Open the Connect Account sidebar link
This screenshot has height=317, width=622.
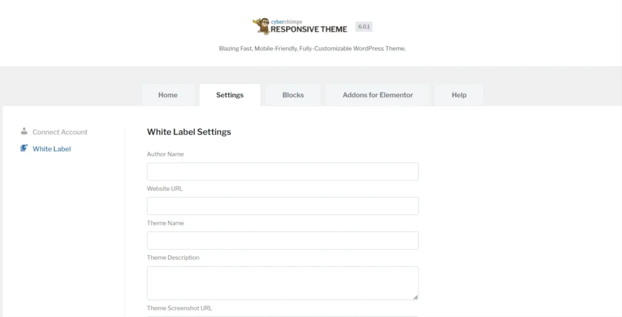pos(60,132)
